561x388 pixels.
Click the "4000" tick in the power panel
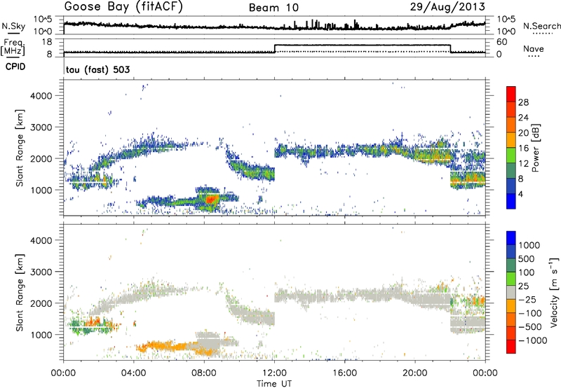[42, 96]
